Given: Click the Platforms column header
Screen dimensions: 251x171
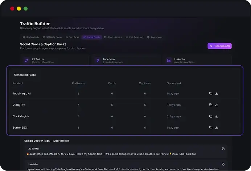Looking at the screenshot, I should click(x=78, y=83).
